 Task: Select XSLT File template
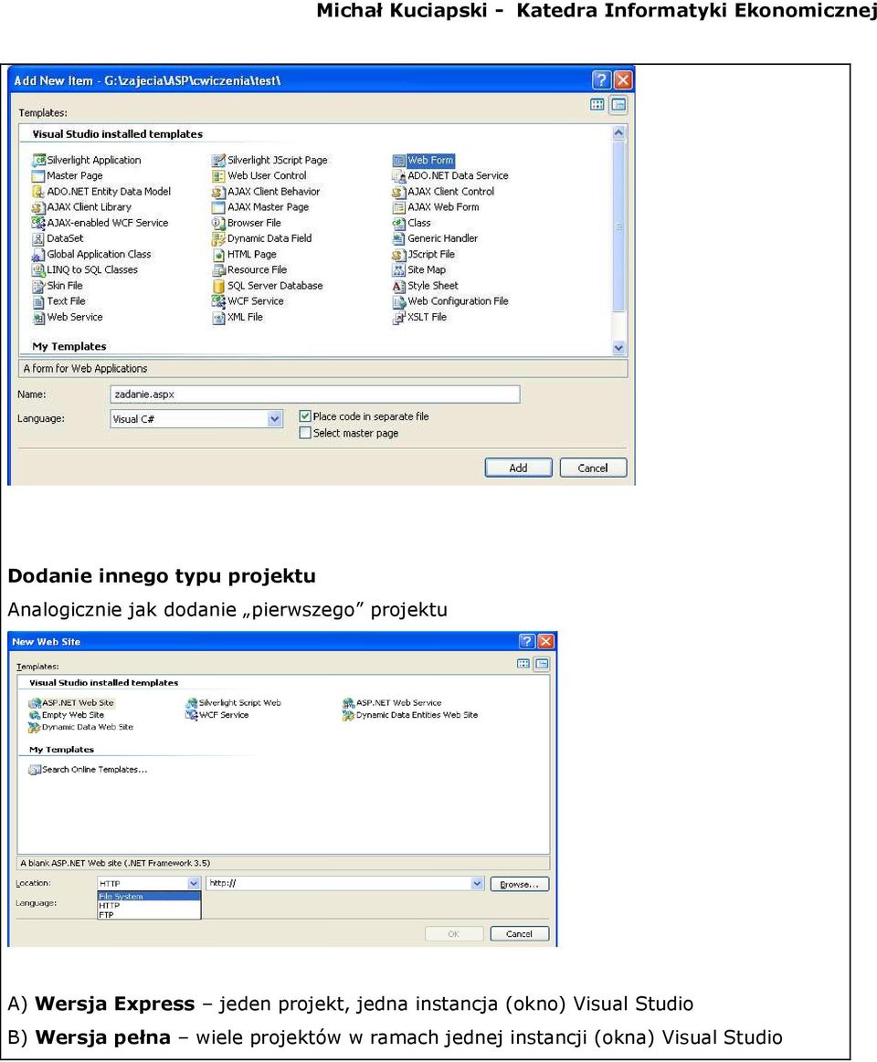coord(419,317)
